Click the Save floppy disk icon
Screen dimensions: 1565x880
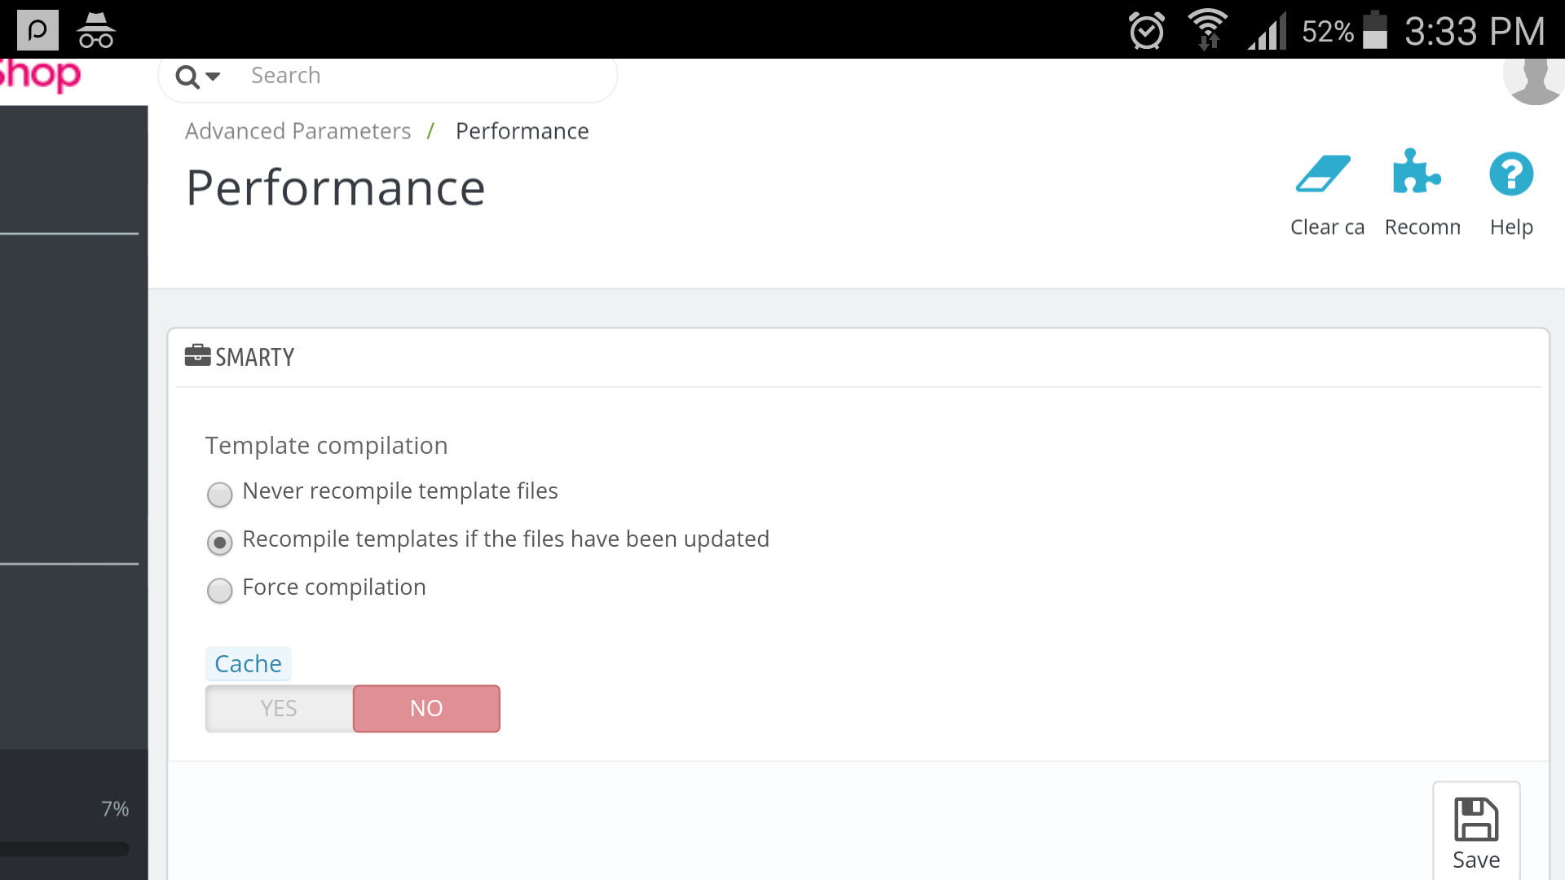click(1476, 820)
